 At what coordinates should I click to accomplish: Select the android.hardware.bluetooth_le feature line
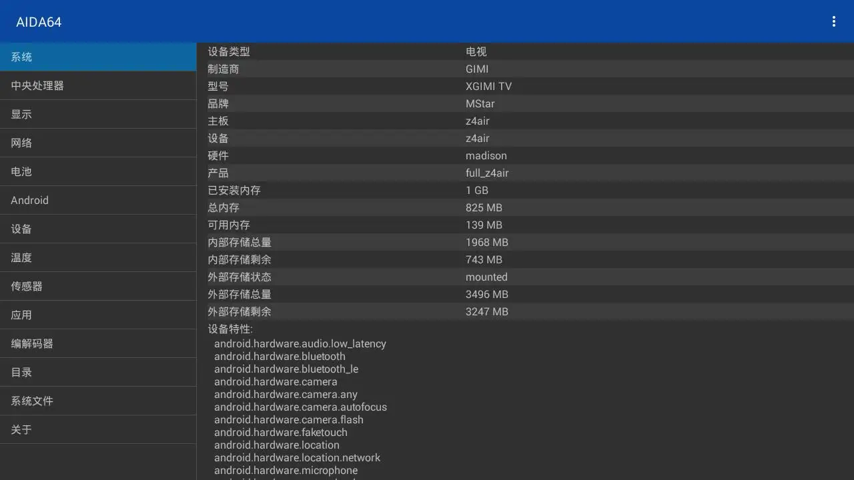point(286,369)
